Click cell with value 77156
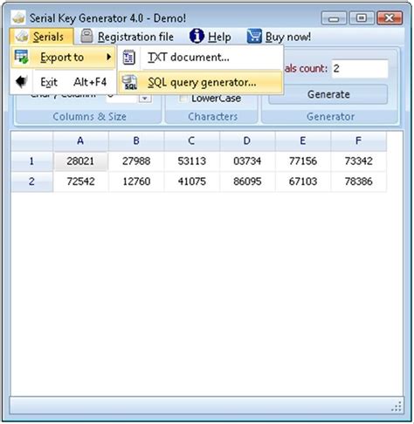This screenshot has height=424, width=414. [x=303, y=161]
